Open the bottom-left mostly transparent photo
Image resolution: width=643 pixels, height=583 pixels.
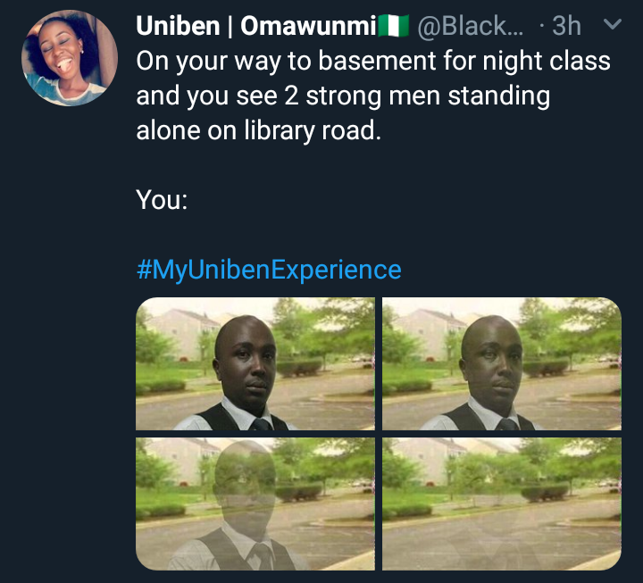(255, 504)
